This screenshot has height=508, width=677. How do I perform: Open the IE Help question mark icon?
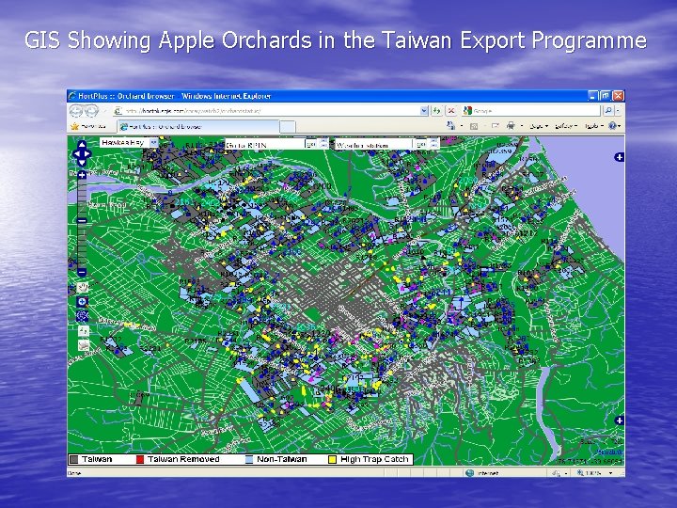(x=612, y=126)
